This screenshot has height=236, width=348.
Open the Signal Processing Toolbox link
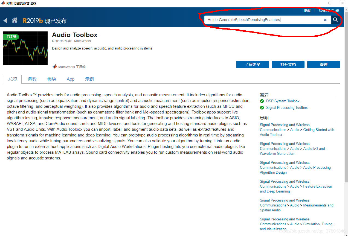[287, 108]
